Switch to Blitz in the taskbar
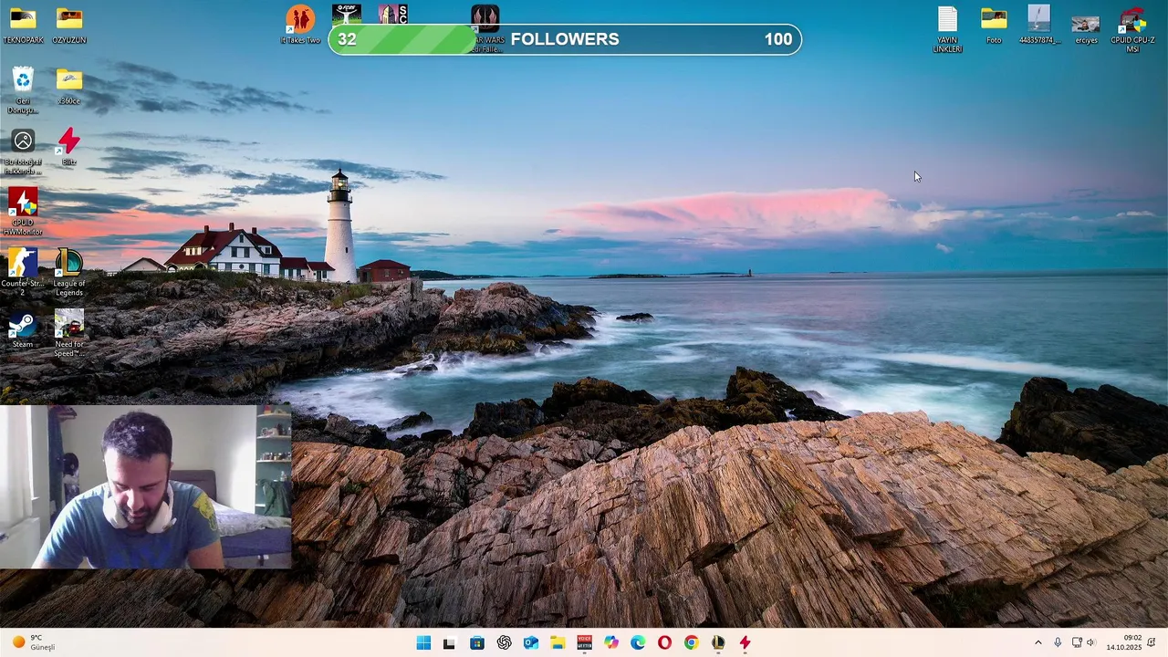The width and height of the screenshot is (1168, 657). point(745,642)
